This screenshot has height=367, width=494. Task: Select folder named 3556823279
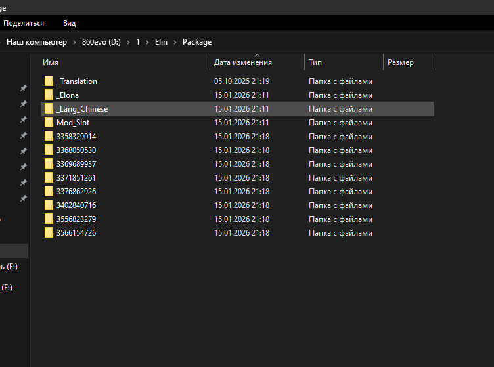point(76,219)
